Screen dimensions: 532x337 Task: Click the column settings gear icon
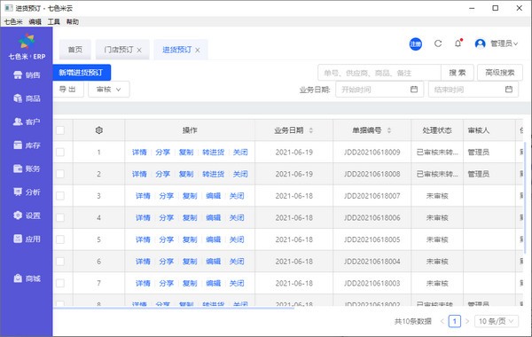pyautogui.click(x=98, y=130)
